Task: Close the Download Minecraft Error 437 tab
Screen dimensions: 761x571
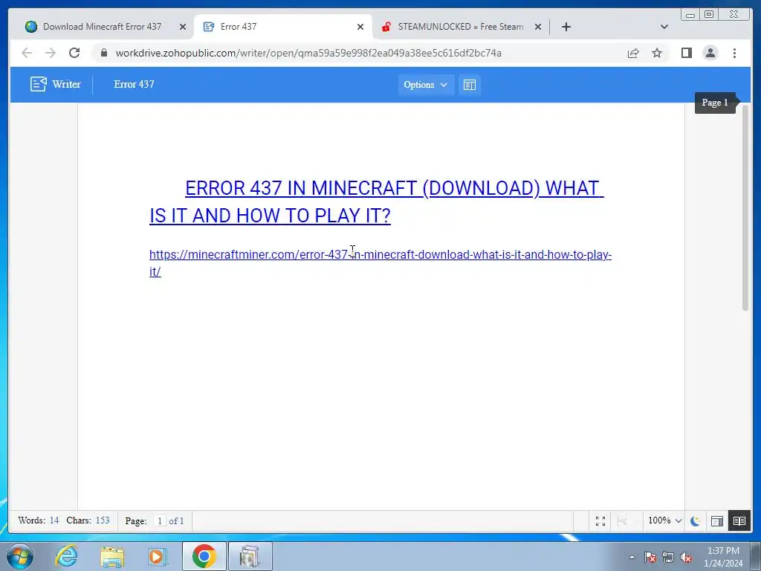Action: tap(183, 27)
